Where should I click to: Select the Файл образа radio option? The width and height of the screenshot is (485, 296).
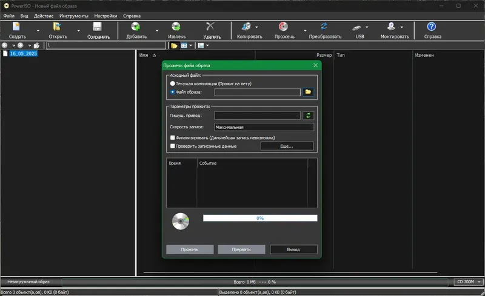coord(173,92)
